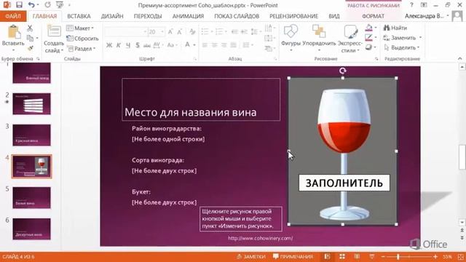Open shape outline pen color
This screenshot has width=466, height=262.
[x=369, y=37]
